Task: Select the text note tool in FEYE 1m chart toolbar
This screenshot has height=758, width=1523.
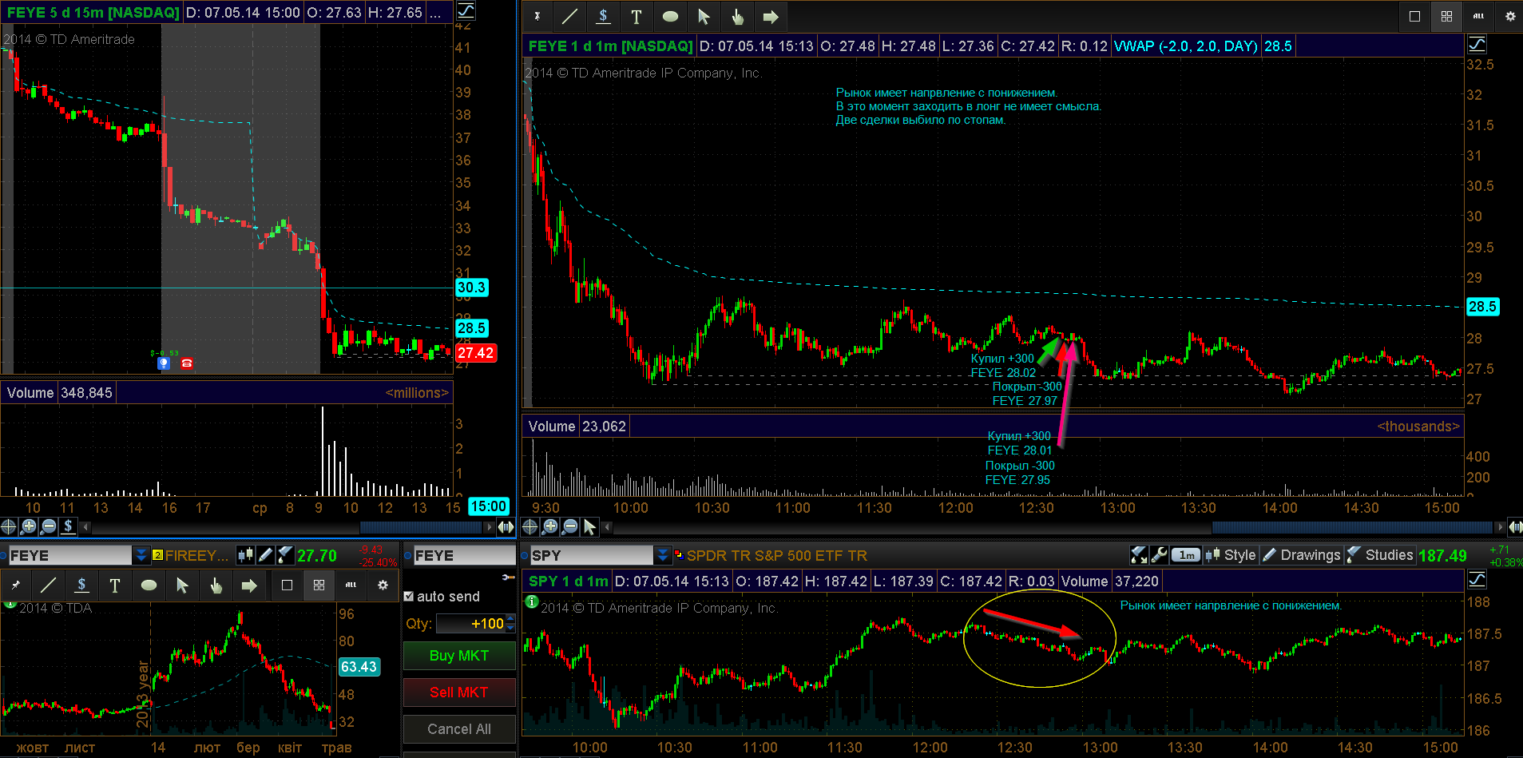Action: tap(637, 16)
